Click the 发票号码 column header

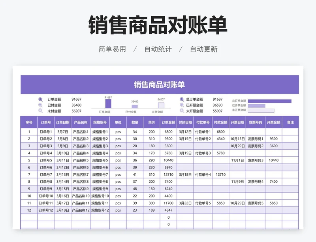pyautogui.click(x=256, y=122)
